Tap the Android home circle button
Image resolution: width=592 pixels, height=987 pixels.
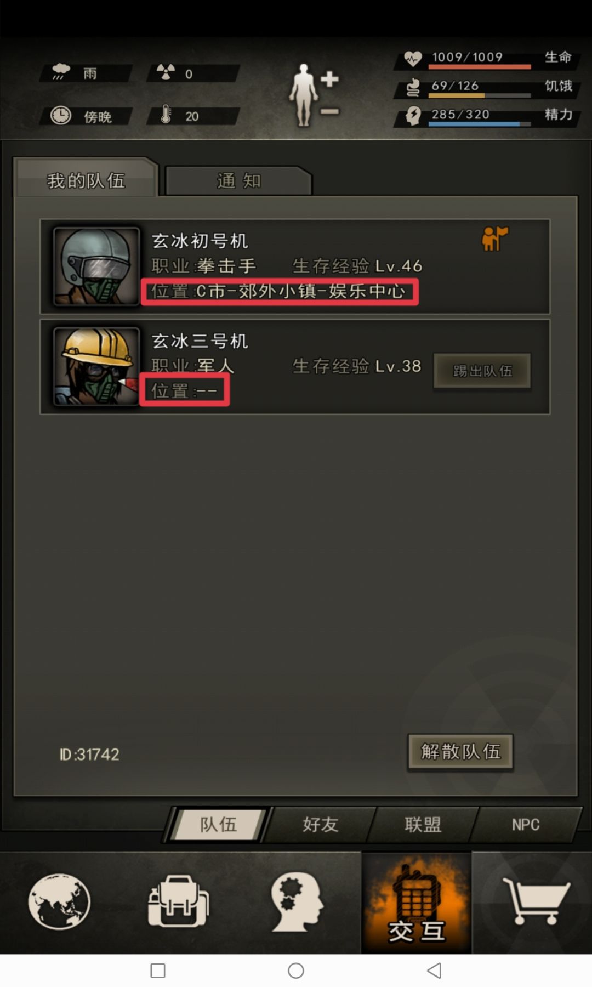296,971
